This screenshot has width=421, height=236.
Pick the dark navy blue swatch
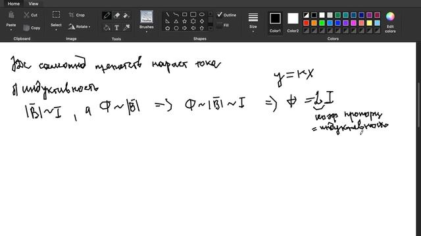[361, 15]
